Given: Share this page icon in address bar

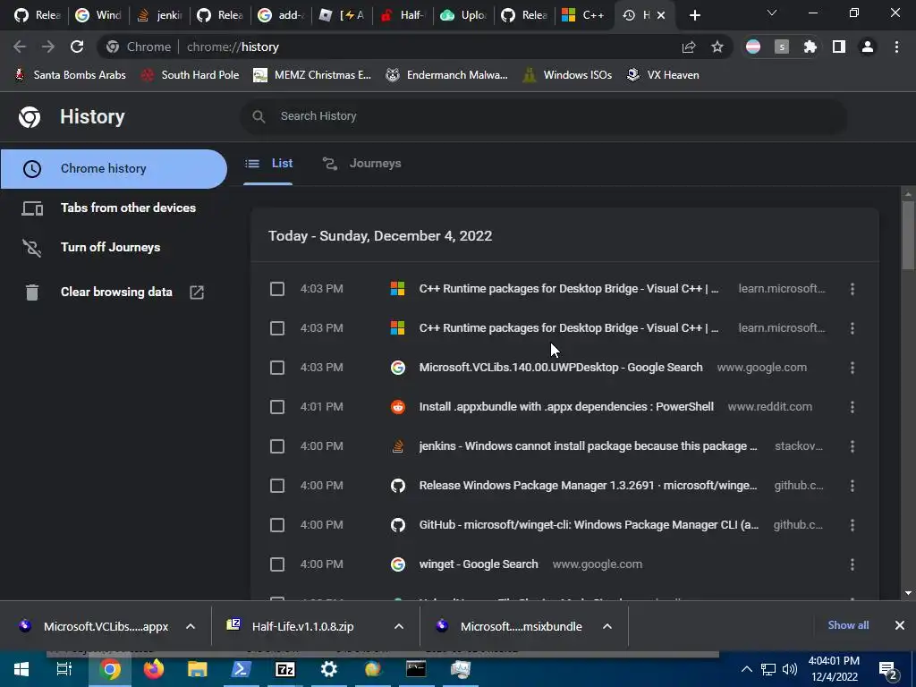Looking at the screenshot, I should [x=689, y=47].
